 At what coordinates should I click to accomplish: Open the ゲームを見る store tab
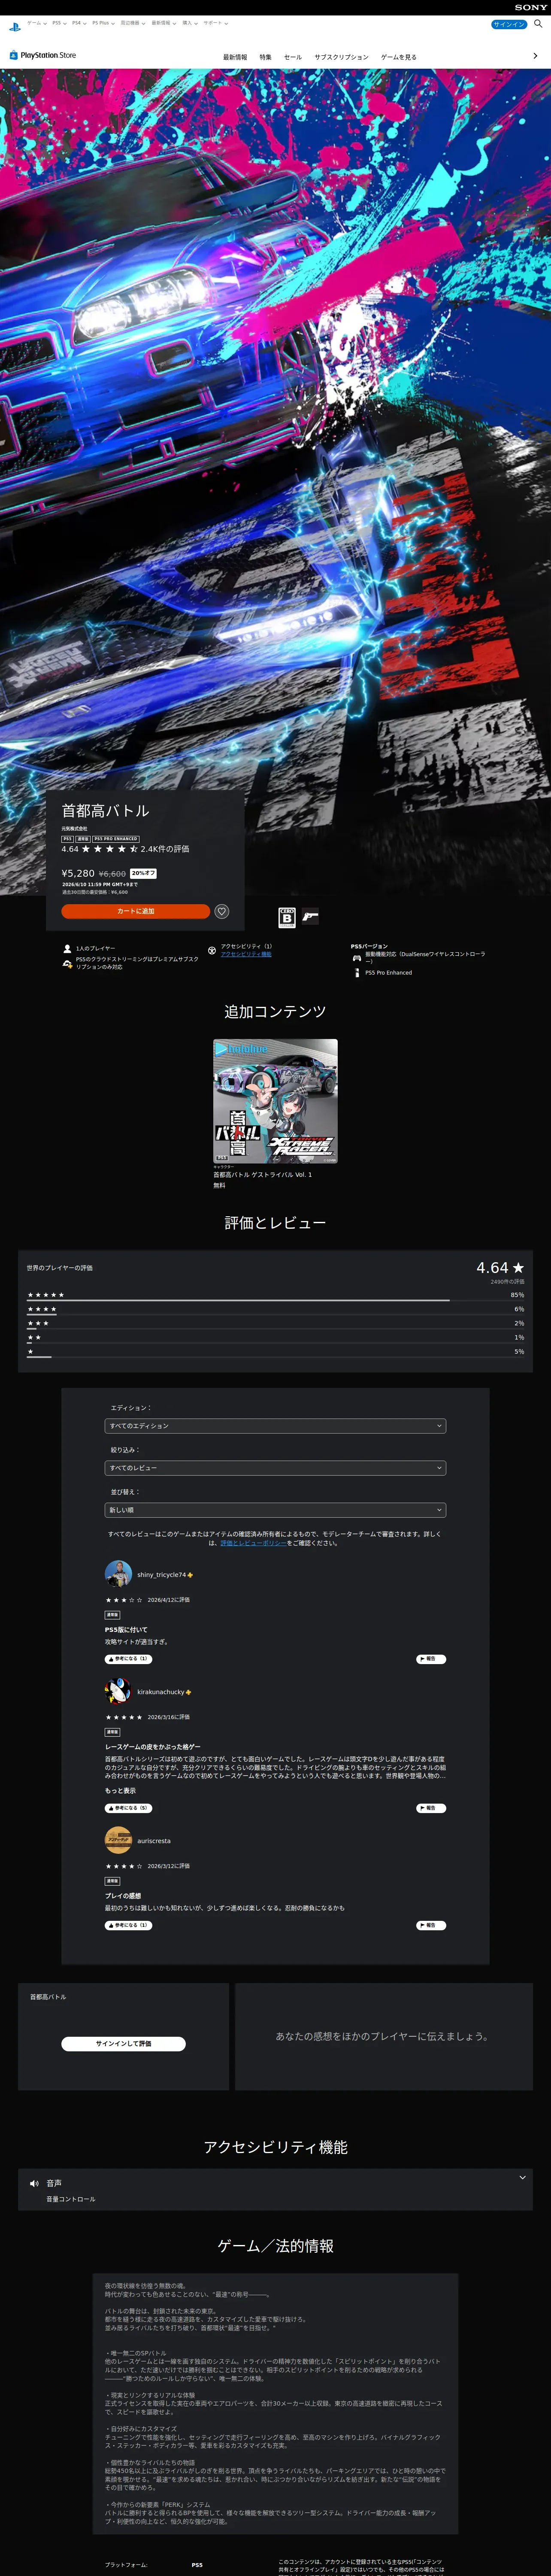tap(399, 57)
